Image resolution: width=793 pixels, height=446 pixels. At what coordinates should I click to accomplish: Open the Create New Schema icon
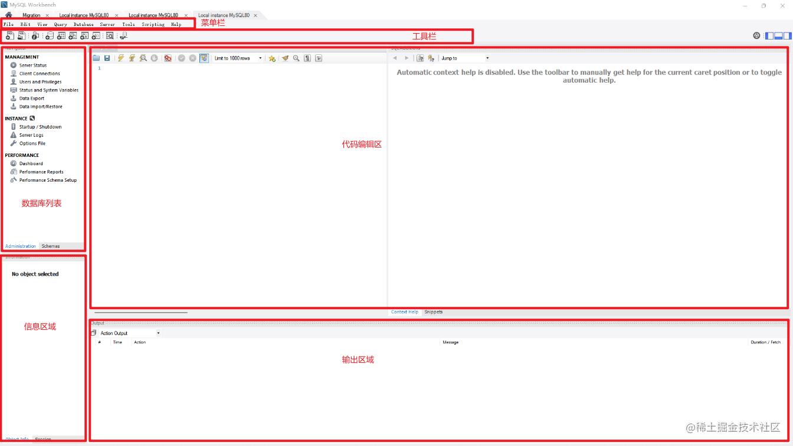50,35
